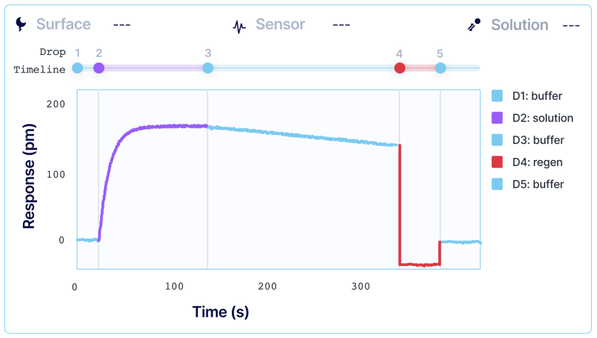The image size is (597, 338).
Task: Toggle D2: solution purple legend swatch
Action: 497,118
